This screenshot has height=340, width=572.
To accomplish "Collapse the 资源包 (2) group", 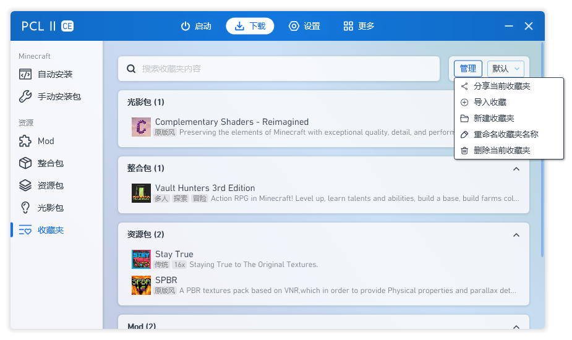I will click(516, 235).
